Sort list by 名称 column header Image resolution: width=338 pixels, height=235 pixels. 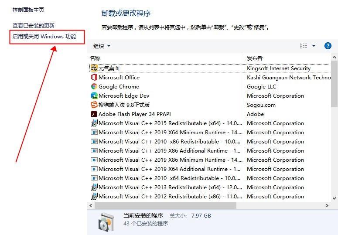click(166, 58)
